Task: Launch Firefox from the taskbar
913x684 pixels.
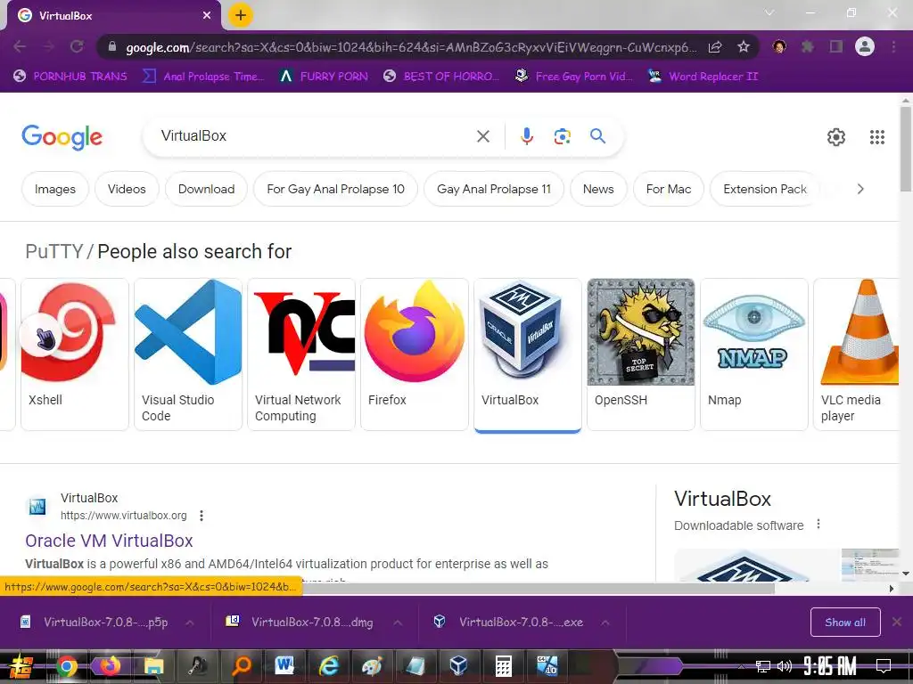Action: 110,666
